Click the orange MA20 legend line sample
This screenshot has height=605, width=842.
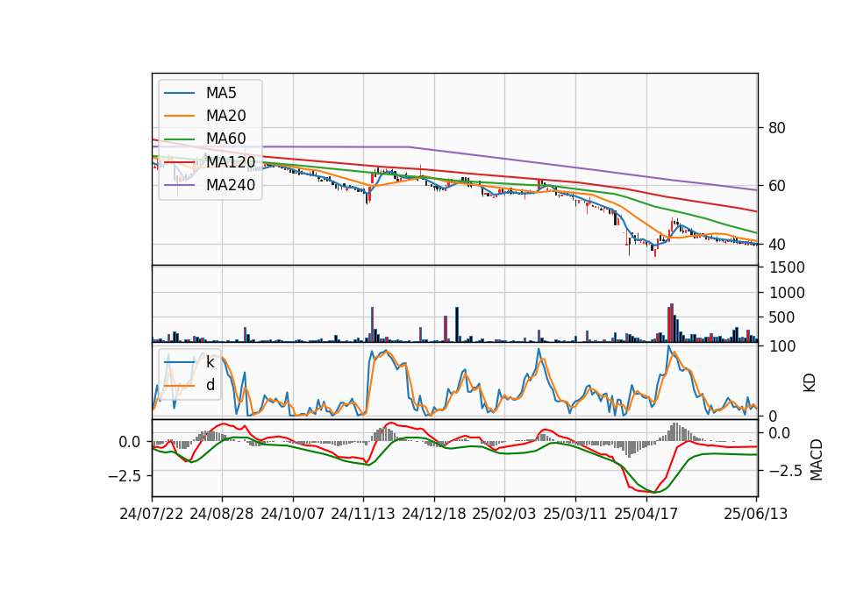pyautogui.click(x=179, y=116)
